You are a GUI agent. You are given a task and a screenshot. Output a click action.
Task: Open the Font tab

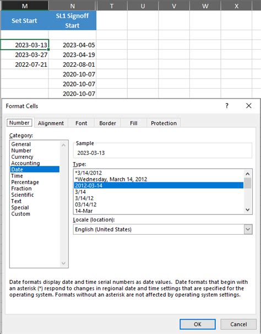coord(81,123)
